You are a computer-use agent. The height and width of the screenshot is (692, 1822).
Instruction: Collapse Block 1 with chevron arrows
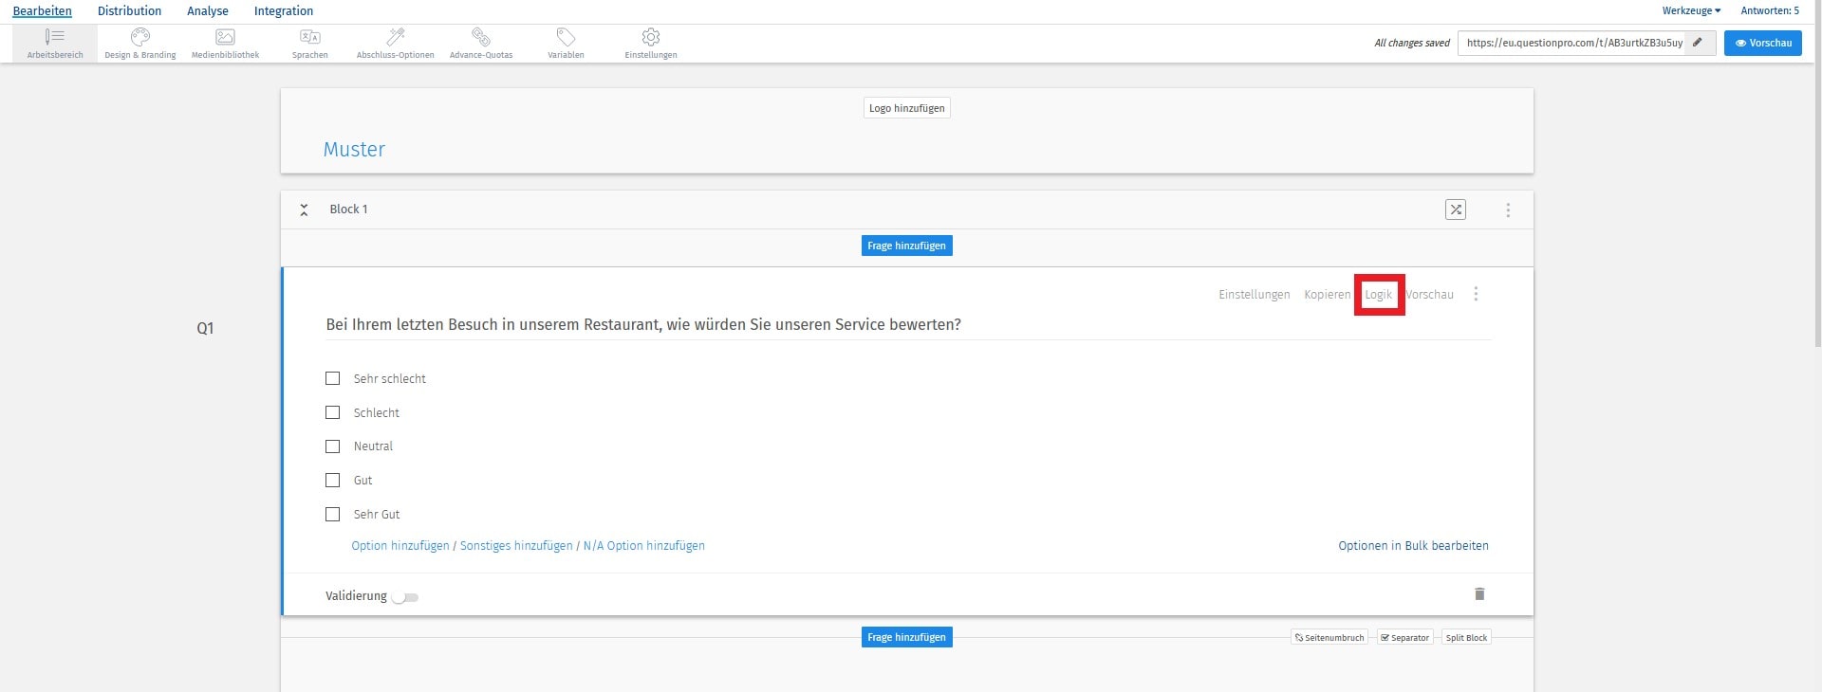tap(304, 209)
